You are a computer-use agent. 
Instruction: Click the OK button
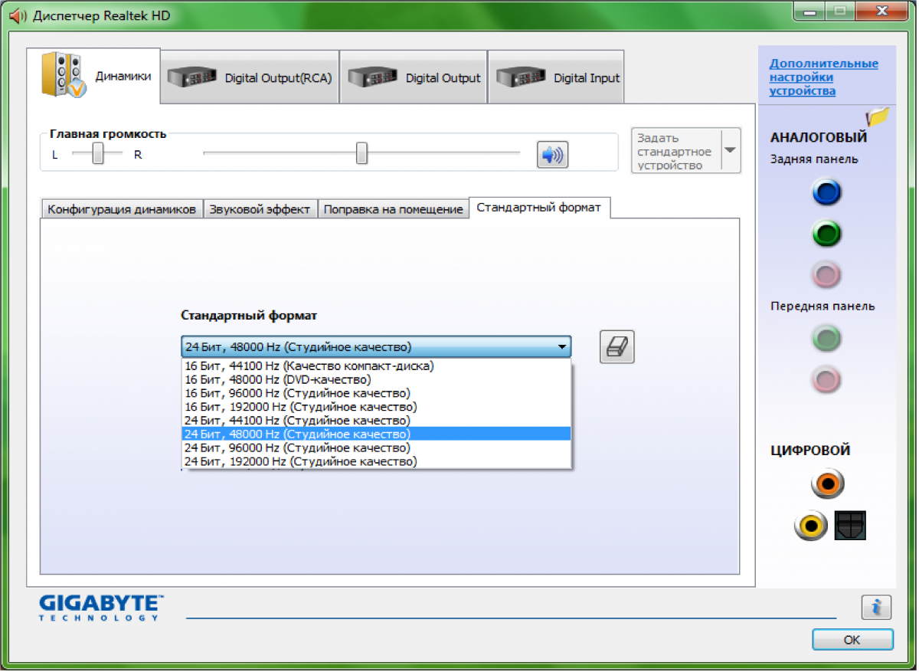pyautogui.click(x=852, y=640)
